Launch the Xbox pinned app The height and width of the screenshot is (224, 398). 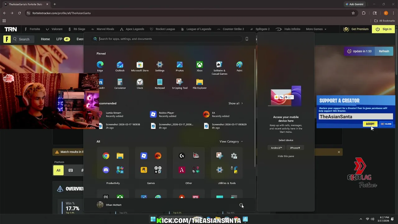[x=199, y=67]
